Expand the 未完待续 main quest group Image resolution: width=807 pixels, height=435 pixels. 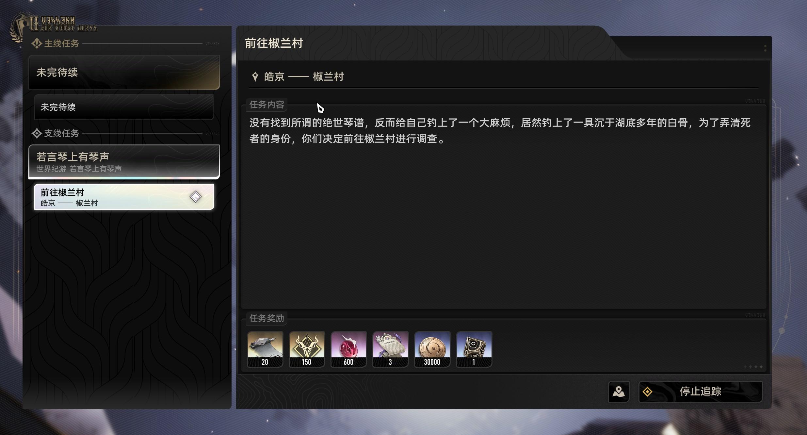pos(124,72)
